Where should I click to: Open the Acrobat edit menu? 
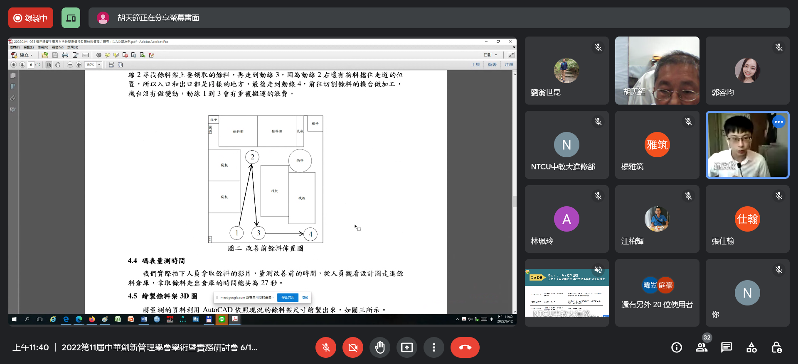[x=28, y=47]
